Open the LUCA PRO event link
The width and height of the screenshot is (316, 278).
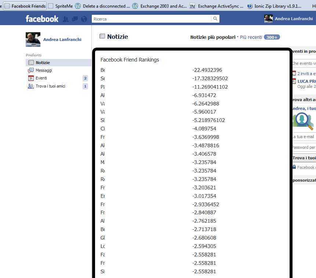point(307,81)
